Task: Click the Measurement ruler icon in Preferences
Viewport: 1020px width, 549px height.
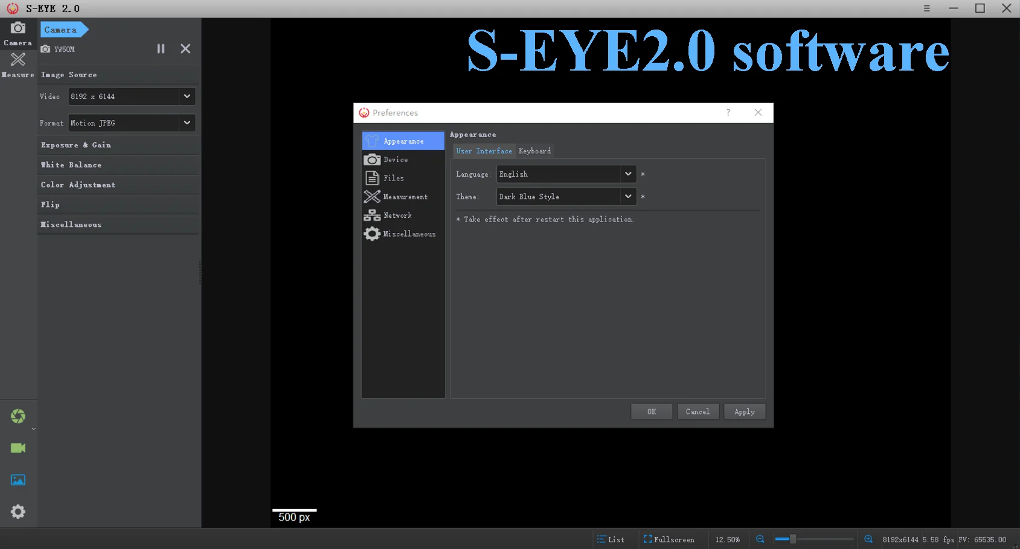Action: [372, 197]
